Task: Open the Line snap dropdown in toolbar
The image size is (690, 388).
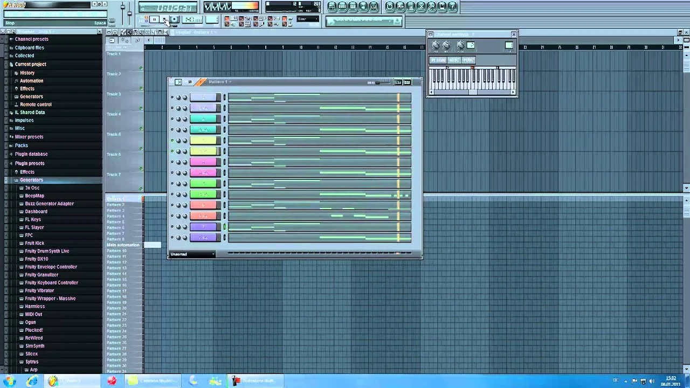Action: [x=308, y=20]
